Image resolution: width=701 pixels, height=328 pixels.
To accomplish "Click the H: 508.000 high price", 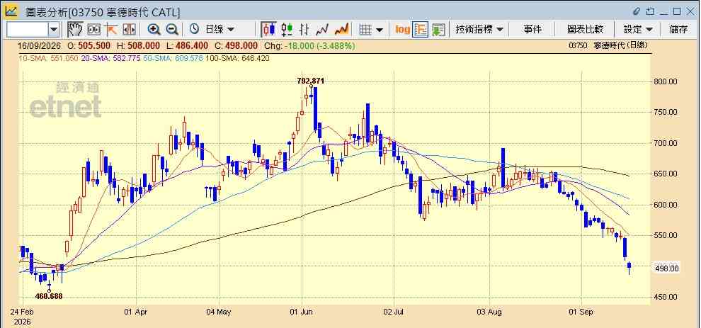I will click(138, 45).
